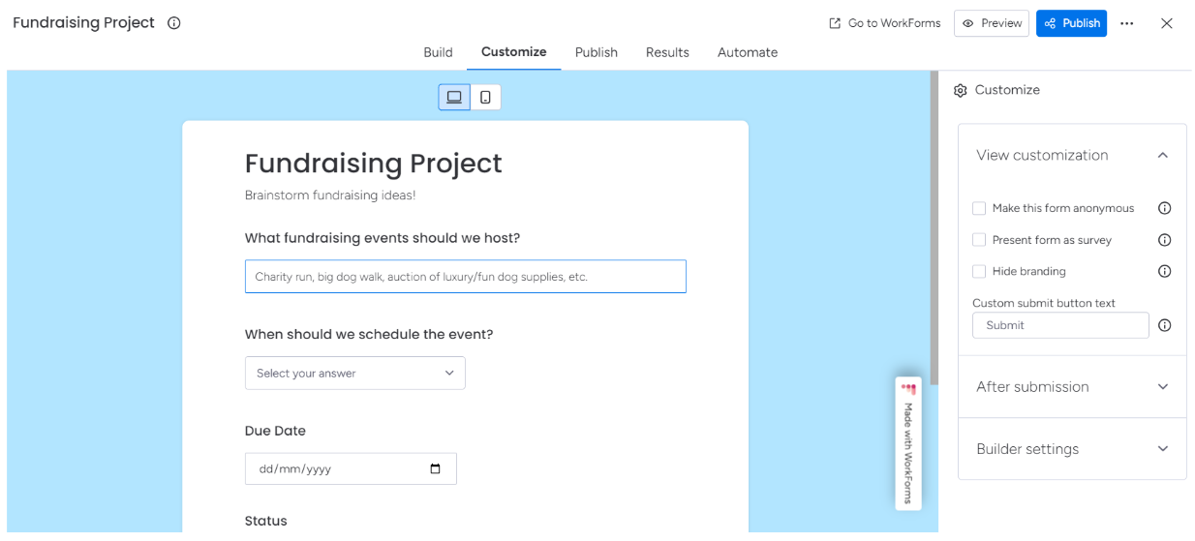Screen dimensions: 1195x541
Task: Click the Fundraising Project title in header
Action: [x=83, y=23]
